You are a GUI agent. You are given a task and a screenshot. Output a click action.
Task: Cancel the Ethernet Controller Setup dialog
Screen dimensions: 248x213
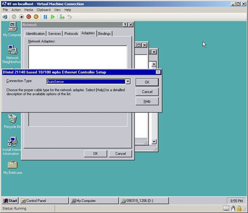pyautogui.click(x=147, y=92)
